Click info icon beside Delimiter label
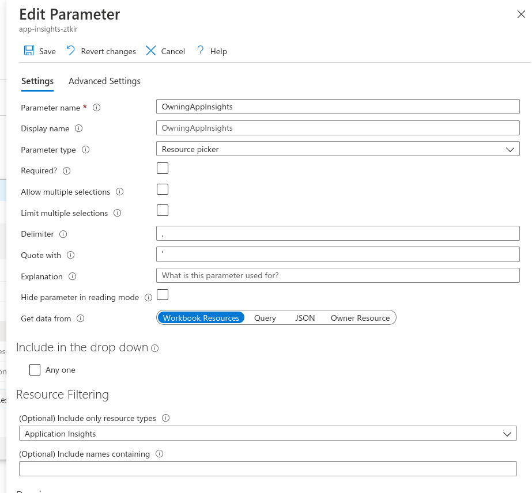532x493 pixels. [63, 234]
